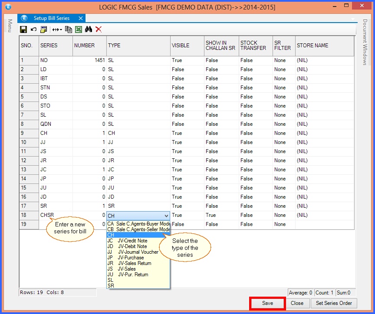Select row header 9 for CH series
375x314 pixels.
click(x=29, y=133)
